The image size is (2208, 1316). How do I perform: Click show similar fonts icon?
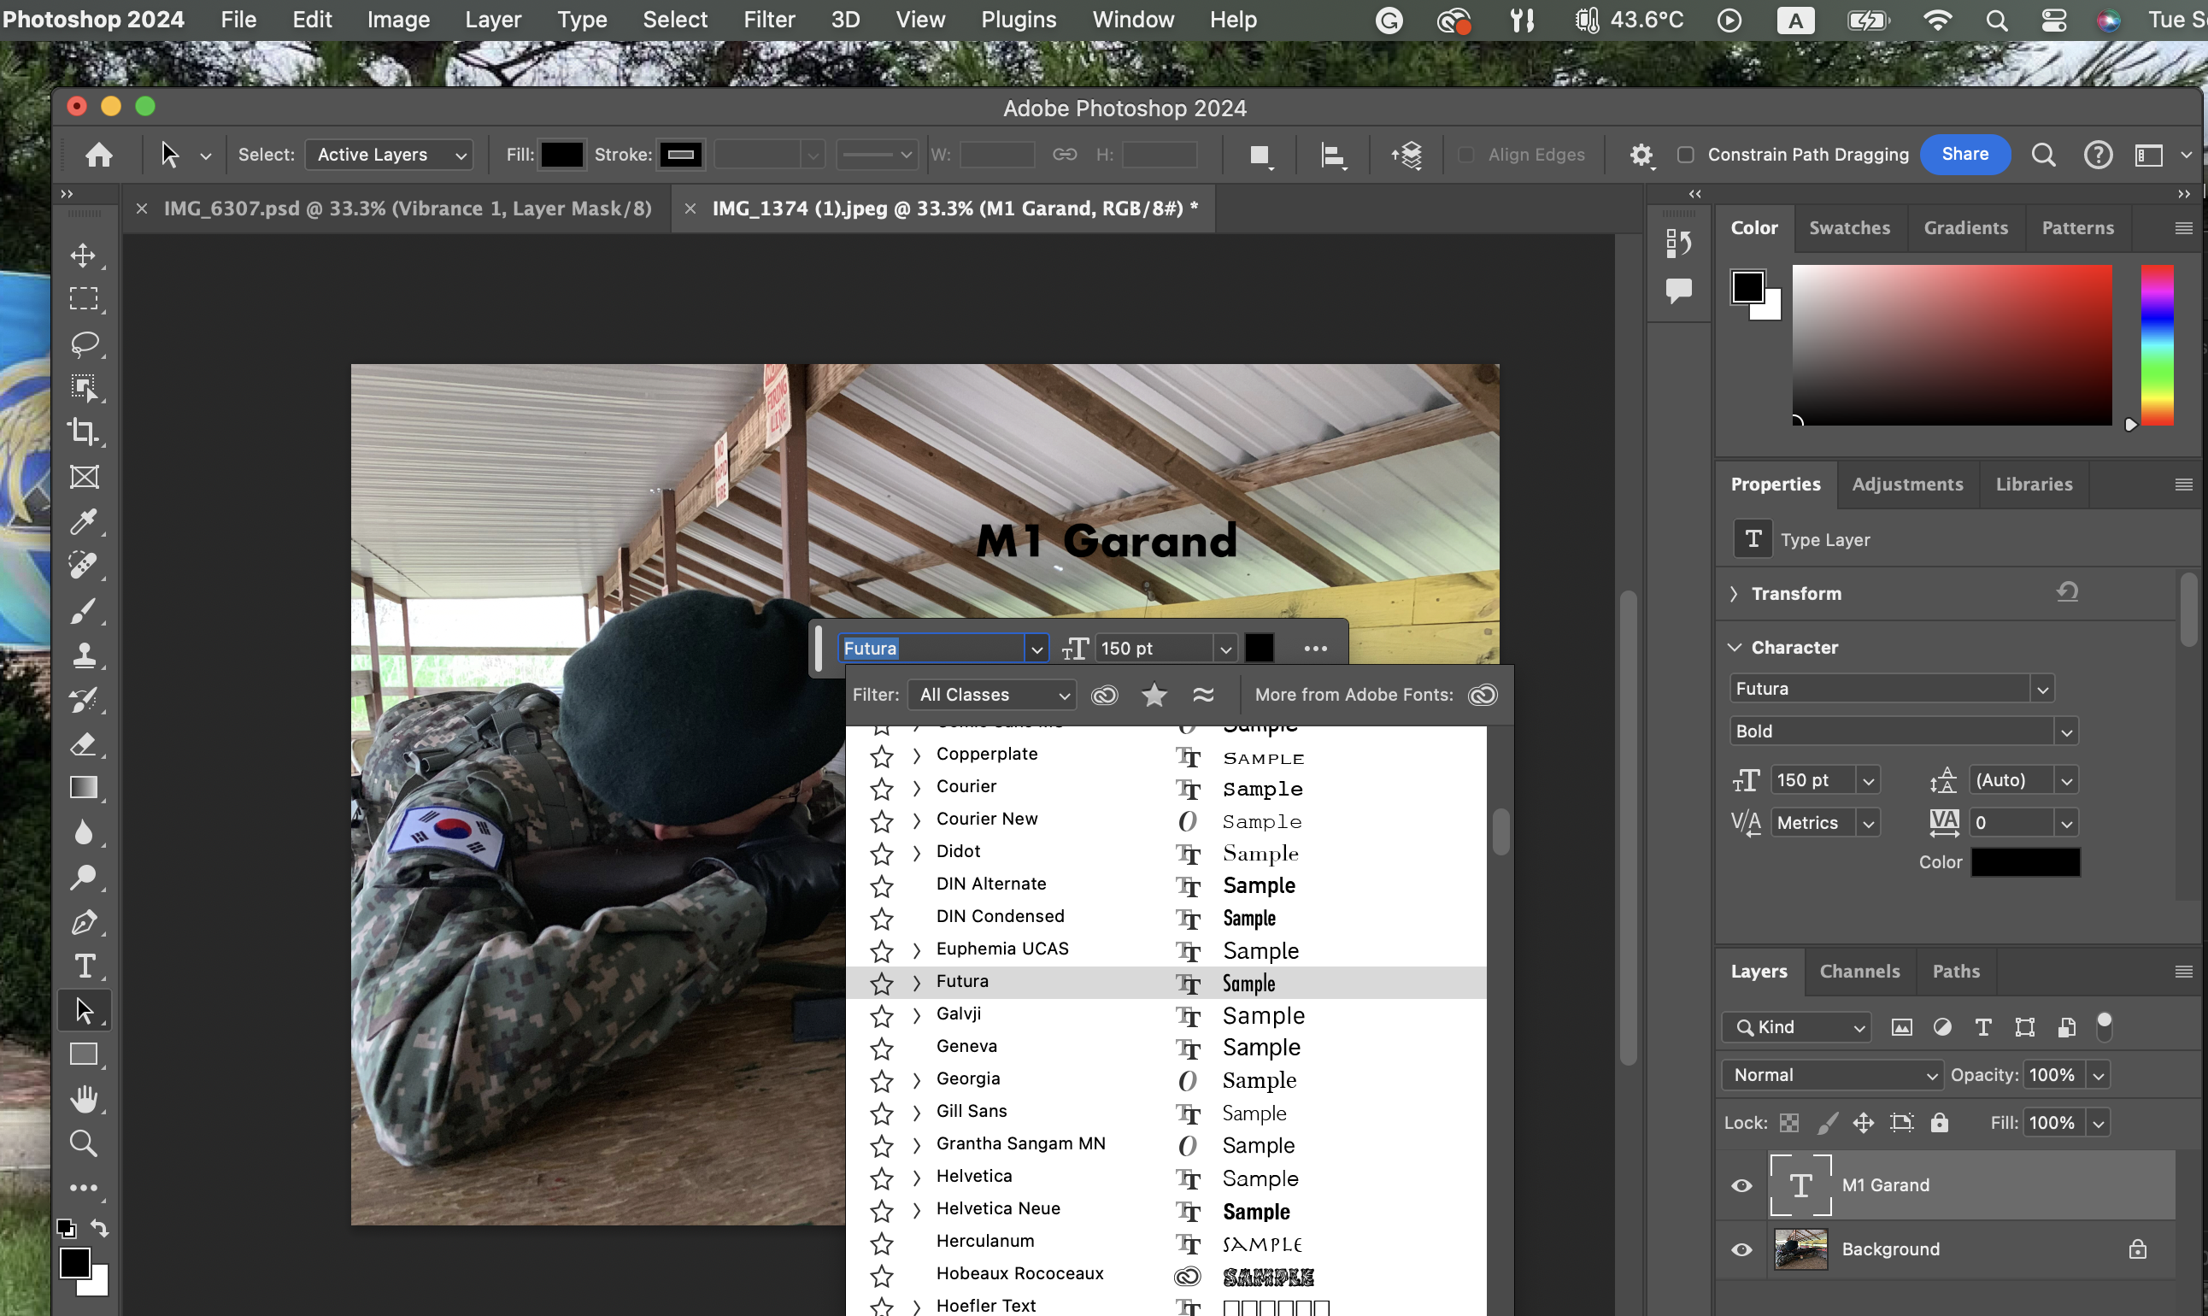click(x=1203, y=695)
